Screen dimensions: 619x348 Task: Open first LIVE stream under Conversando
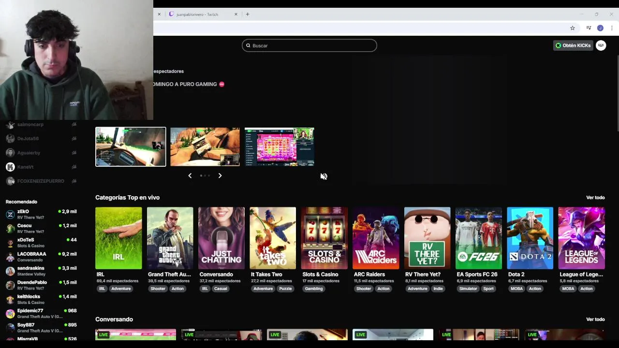[x=136, y=334]
